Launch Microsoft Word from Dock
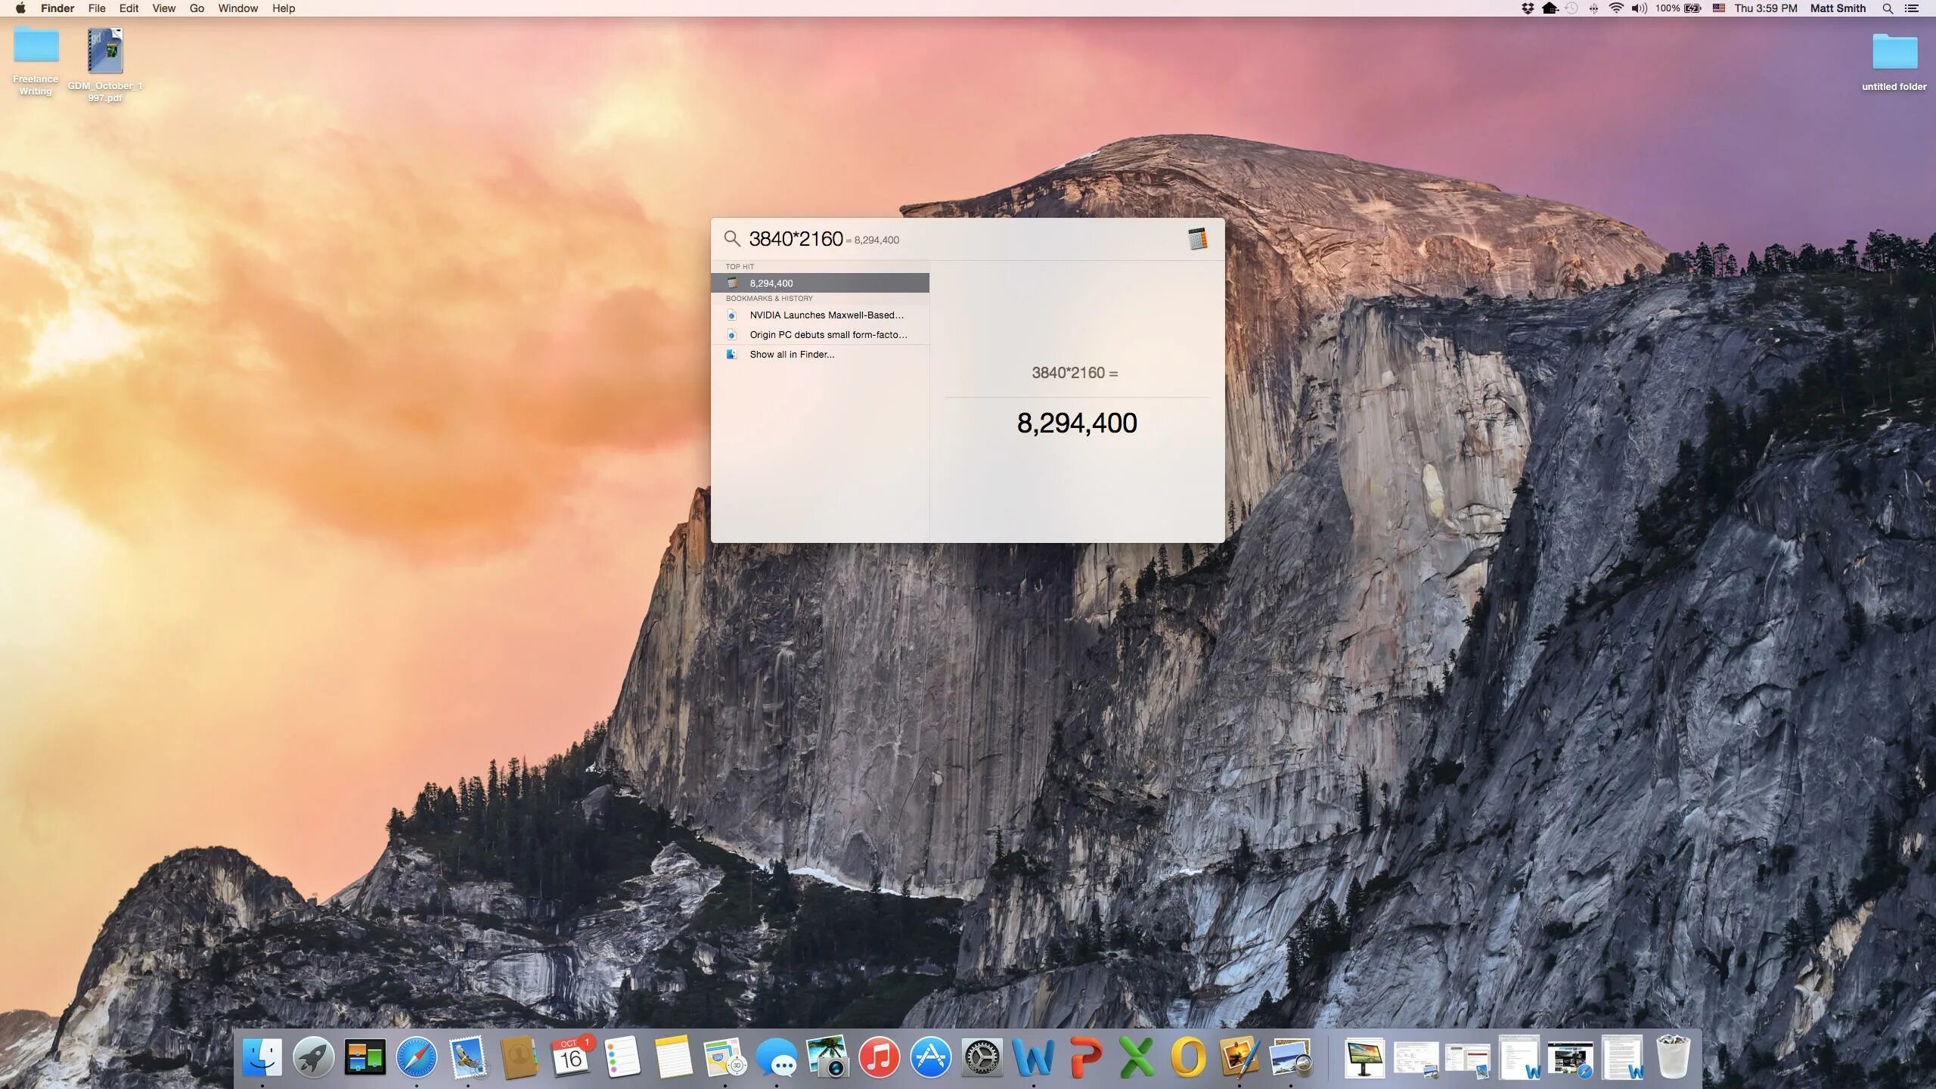 point(1033,1056)
